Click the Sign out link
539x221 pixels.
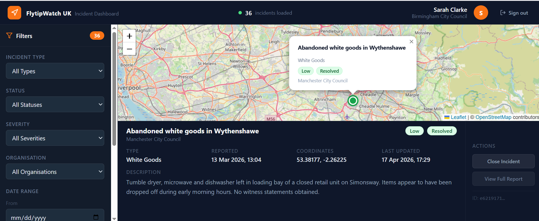514,13
